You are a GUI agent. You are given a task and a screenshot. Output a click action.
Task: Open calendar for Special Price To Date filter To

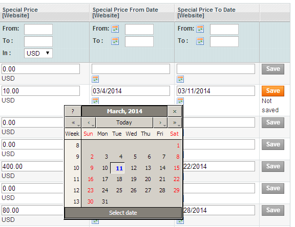[x=200, y=41]
